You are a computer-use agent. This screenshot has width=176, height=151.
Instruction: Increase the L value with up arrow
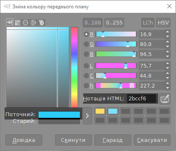[168, 63]
